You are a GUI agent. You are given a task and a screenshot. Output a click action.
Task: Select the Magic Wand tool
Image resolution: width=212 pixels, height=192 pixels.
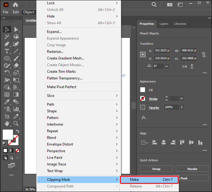[7, 37]
